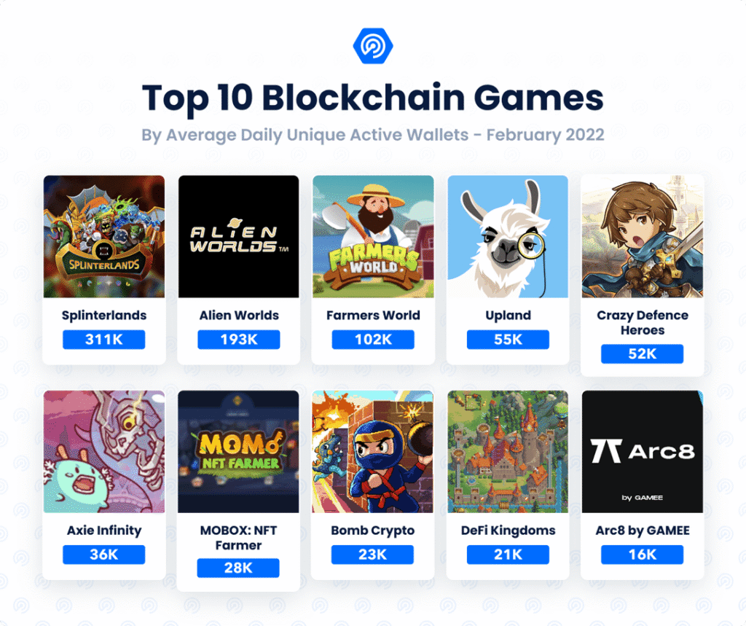Open the Splinterlands game thumbnail
This screenshot has width=746, height=626.
(x=104, y=236)
